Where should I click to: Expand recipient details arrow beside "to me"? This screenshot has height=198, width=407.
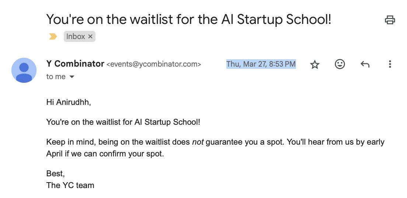tap(72, 77)
